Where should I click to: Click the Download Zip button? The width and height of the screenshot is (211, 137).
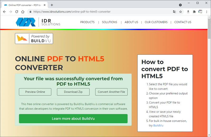(73, 92)
